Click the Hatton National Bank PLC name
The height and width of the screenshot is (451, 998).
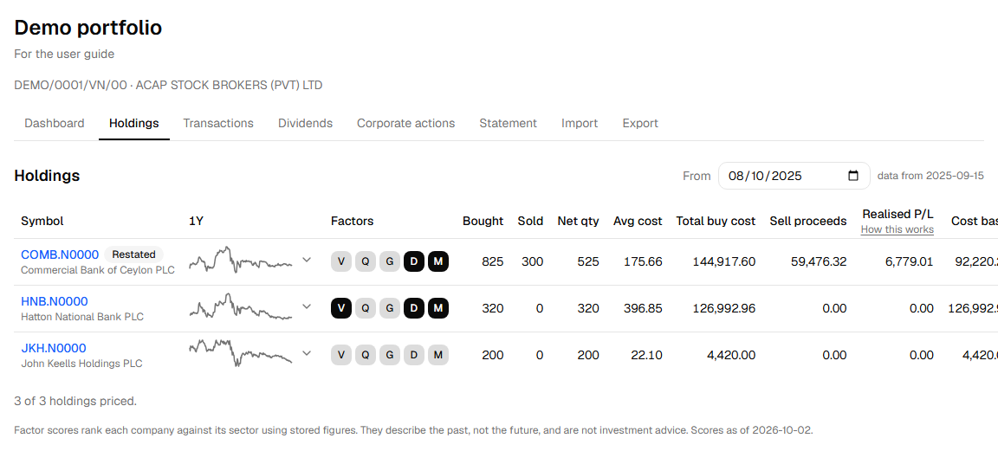(82, 317)
